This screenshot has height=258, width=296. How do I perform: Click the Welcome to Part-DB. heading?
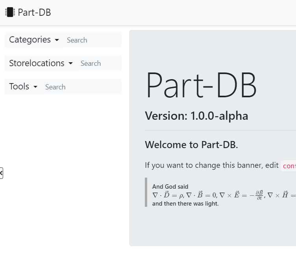(191, 145)
